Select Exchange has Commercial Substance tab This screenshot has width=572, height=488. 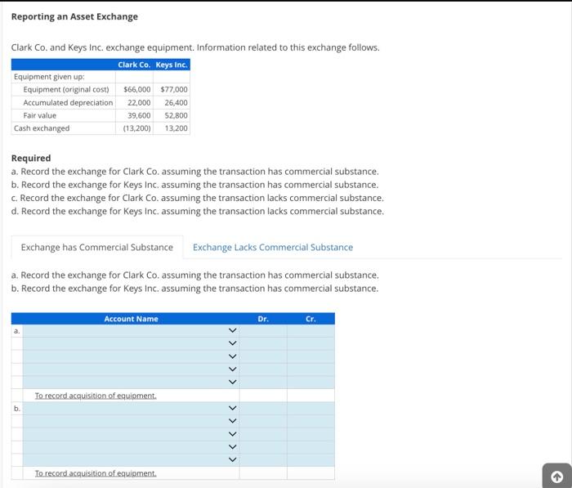[x=97, y=247]
